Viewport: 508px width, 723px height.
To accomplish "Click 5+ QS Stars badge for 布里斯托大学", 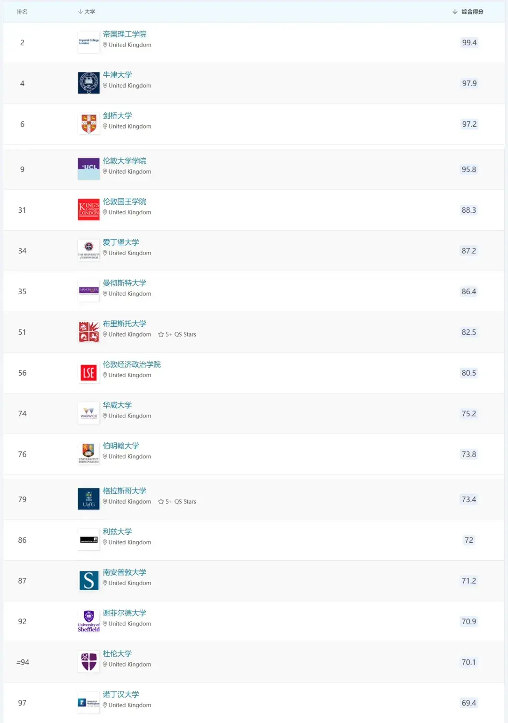I will (x=177, y=334).
